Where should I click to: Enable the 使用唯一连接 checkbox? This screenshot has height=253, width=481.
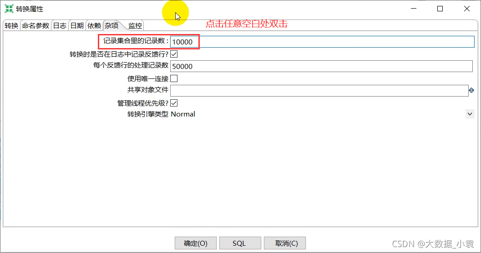[174, 78]
